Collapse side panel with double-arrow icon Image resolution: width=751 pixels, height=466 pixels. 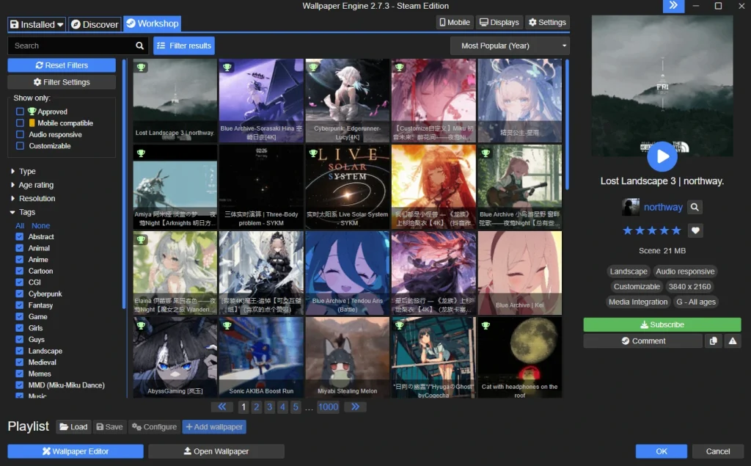pos(673,6)
